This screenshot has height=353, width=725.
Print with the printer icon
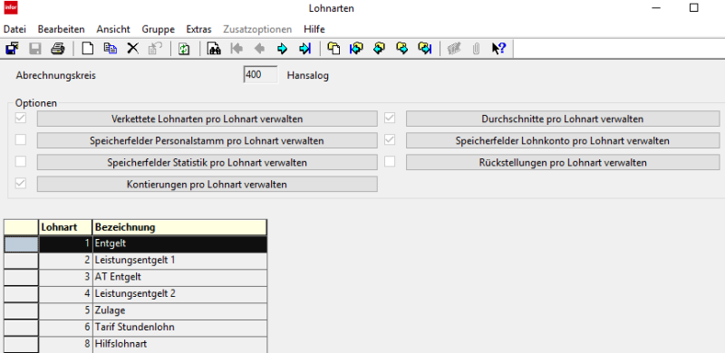coord(58,49)
